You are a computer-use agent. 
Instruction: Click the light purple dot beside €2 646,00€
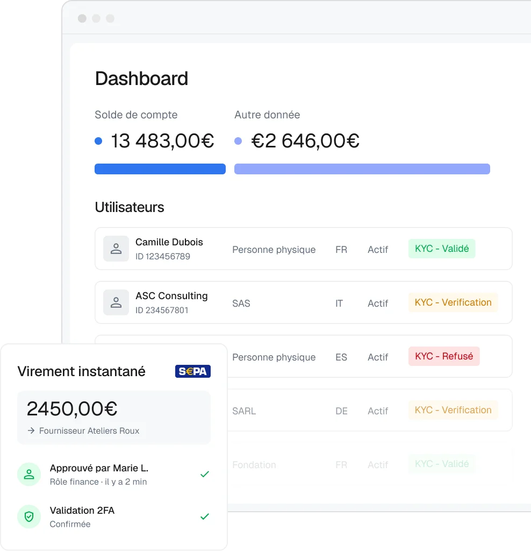pos(238,141)
